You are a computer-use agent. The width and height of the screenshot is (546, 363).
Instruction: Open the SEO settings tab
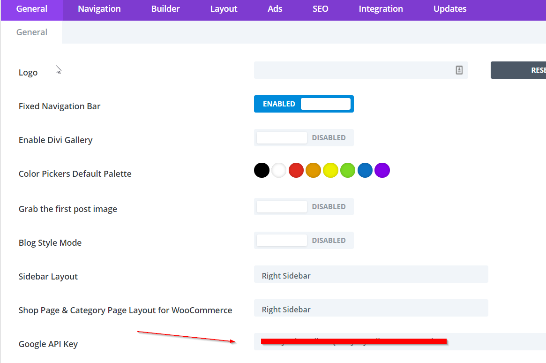(321, 9)
